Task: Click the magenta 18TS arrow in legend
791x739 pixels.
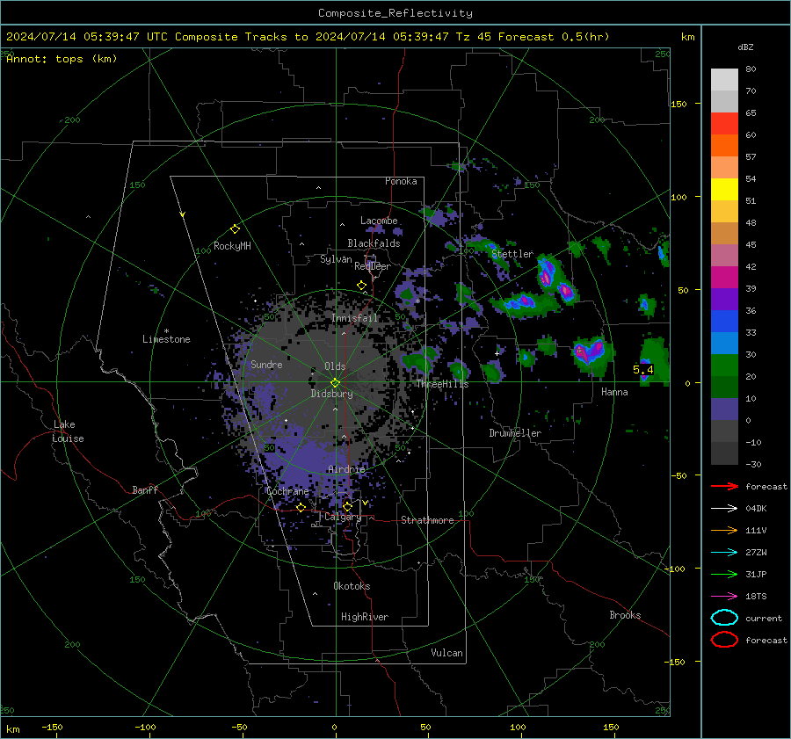Action: click(724, 597)
